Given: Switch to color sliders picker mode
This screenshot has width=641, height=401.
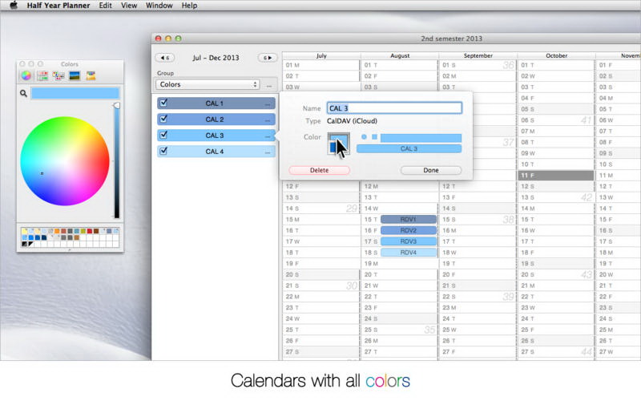Looking at the screenshot, I should [42, 76].
